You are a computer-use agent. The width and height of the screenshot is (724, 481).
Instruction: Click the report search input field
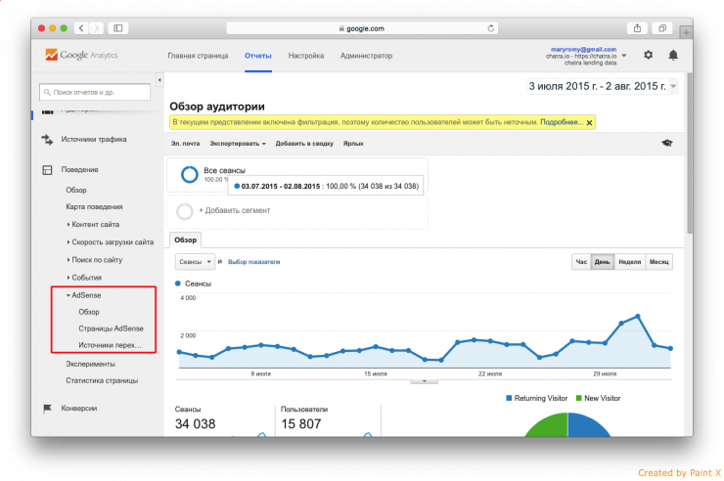click(95, 92)
